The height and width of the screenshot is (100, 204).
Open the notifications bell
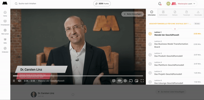160,4
